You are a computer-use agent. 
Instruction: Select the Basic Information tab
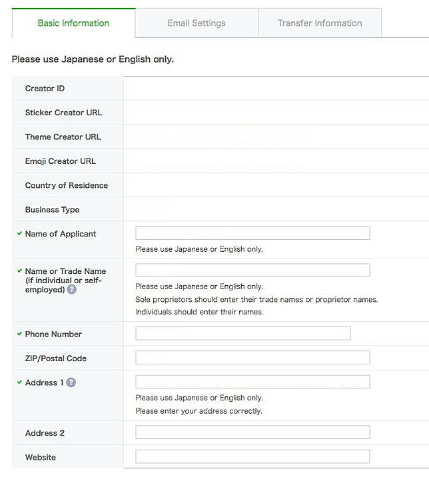click(x=73, y=23)
